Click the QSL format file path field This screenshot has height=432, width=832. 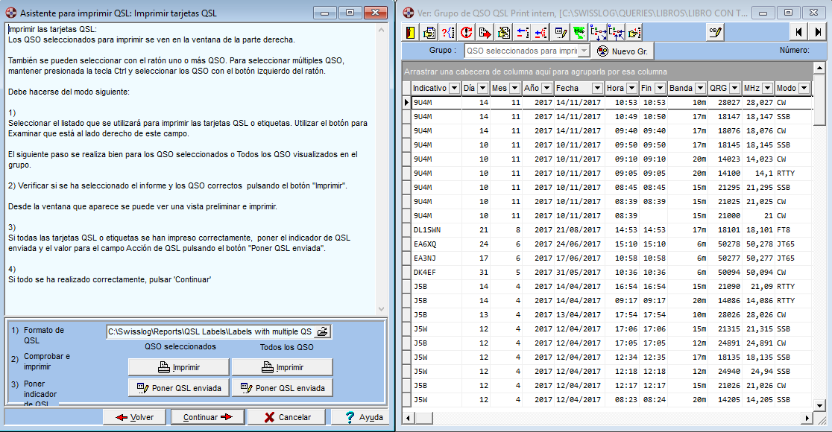pos(209,331)
